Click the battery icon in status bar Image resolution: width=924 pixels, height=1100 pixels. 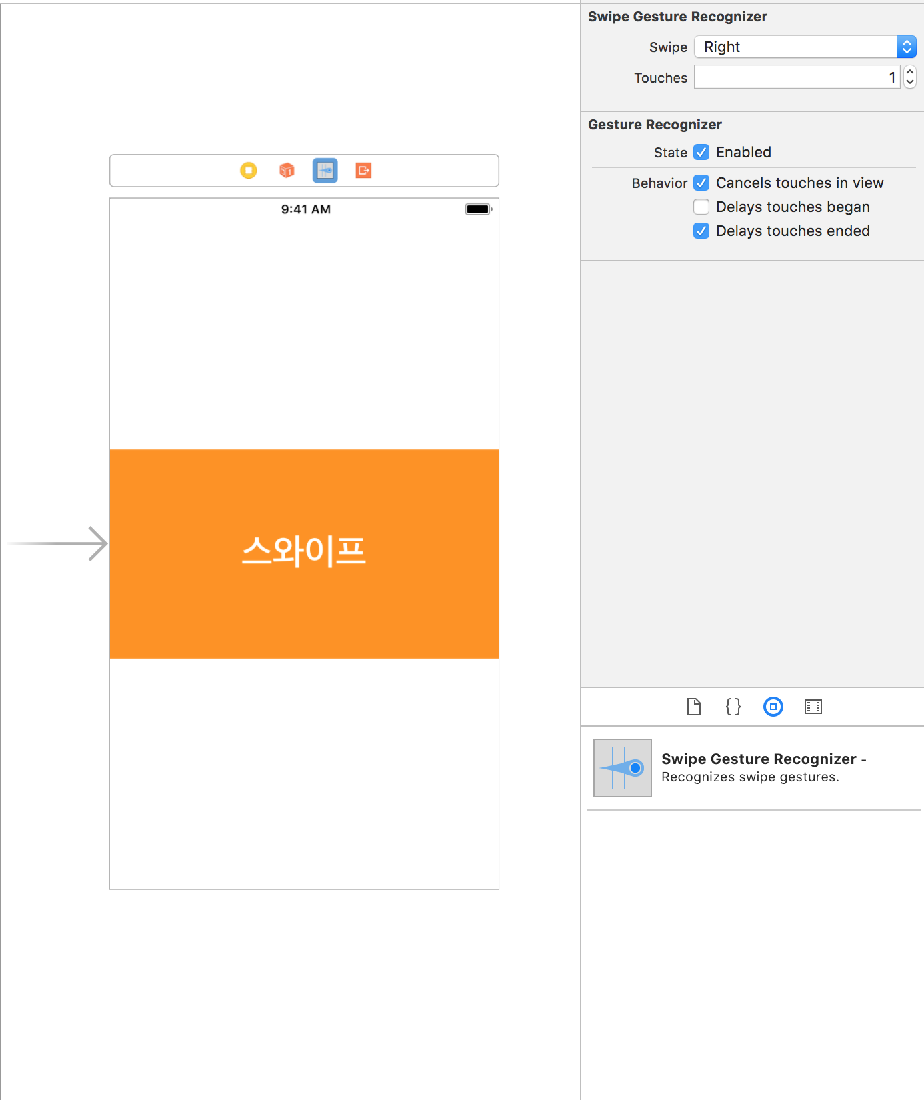[479, 209]
